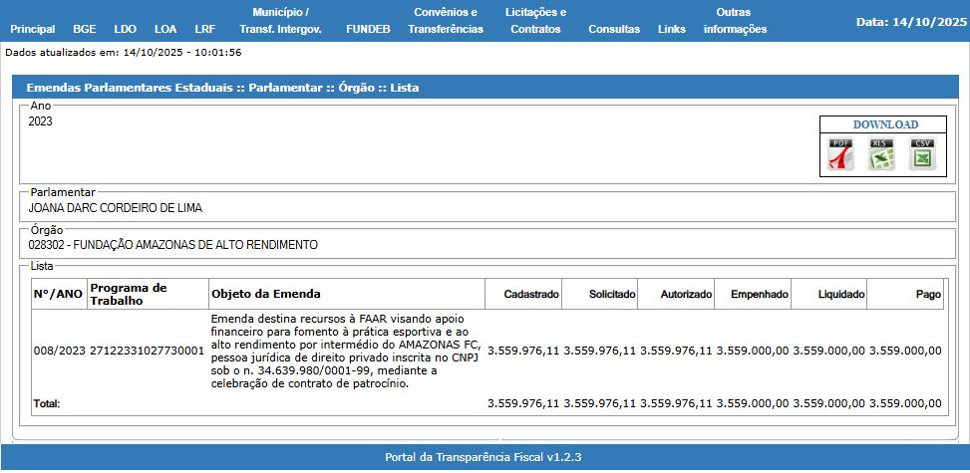970x473 pixels.
Task: Click the Pago column header
Action: tap(927, 295)
